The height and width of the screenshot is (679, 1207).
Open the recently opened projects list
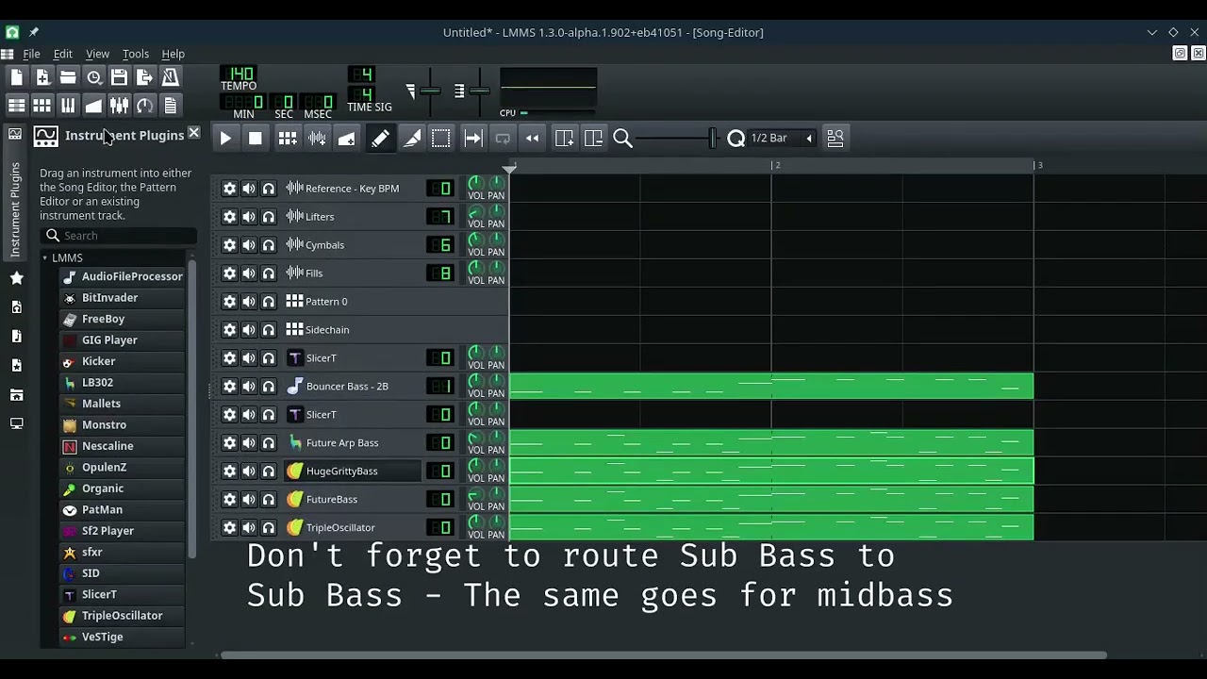93,77
